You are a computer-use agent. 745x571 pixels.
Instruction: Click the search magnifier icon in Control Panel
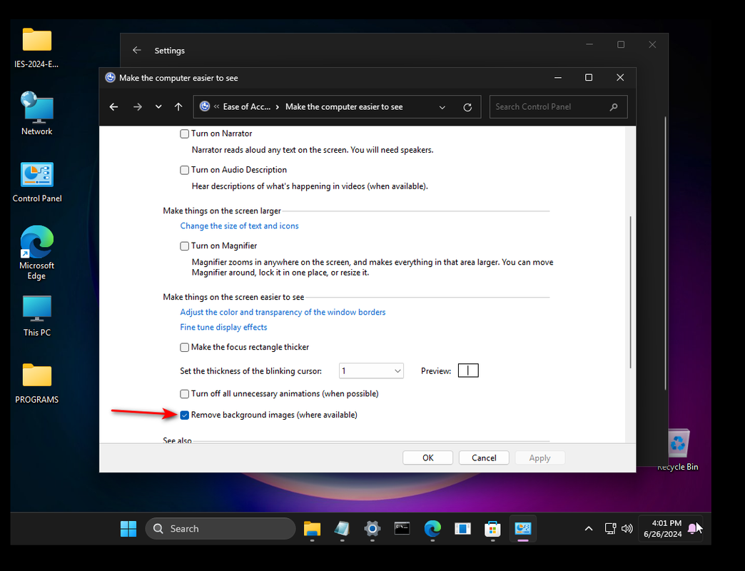point(614,107)
